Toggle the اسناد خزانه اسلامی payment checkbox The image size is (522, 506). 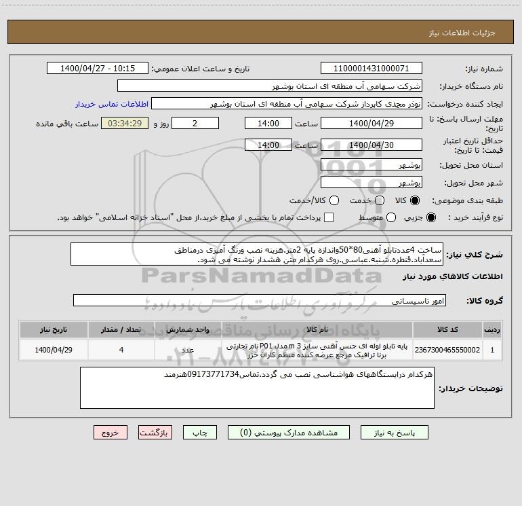pyautogui.click(x=329, y=217)
